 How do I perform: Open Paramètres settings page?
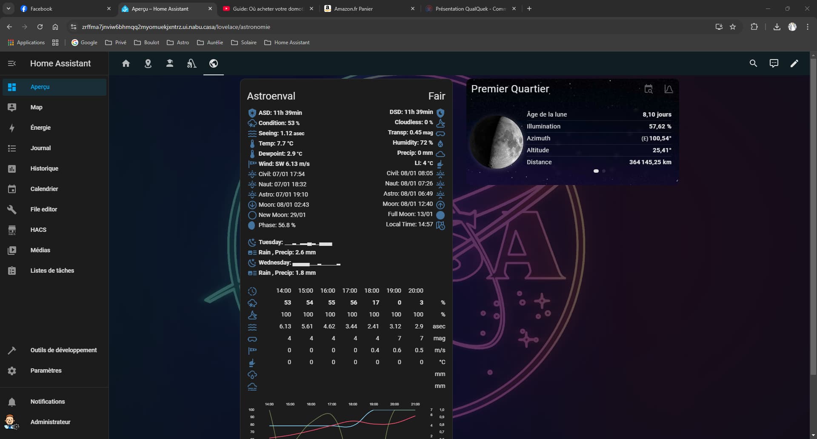click(x=54, y=371)
